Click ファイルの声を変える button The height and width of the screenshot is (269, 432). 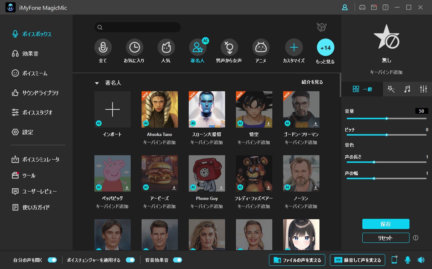[297, 260]
